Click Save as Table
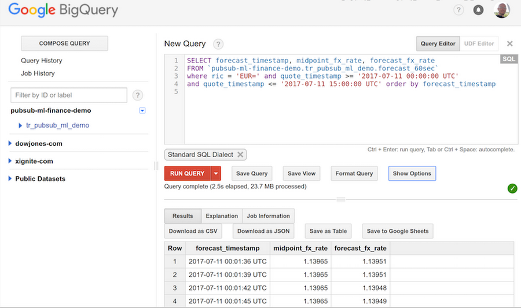 click(328, 231)
